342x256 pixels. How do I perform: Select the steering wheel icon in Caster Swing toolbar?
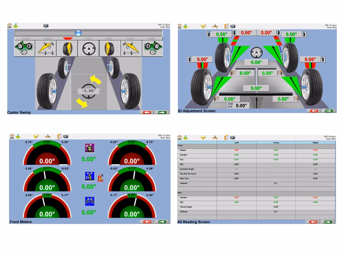pyautogui.click(x=88, y=48)
